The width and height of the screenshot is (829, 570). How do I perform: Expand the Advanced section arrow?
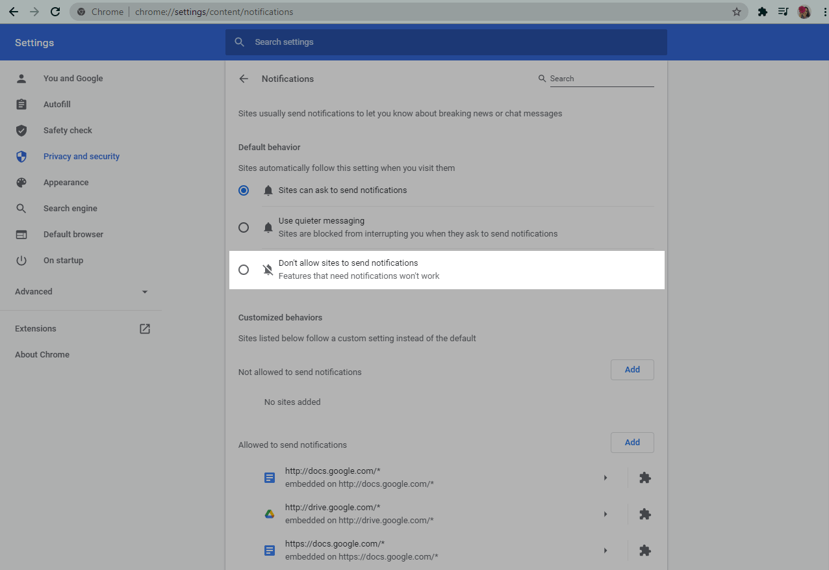pos(145,292)
